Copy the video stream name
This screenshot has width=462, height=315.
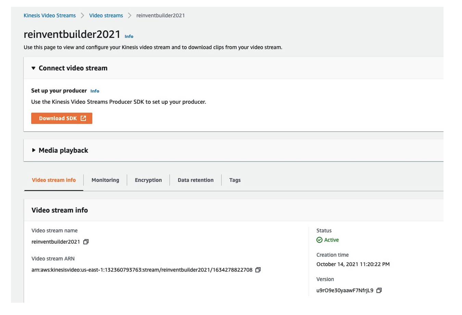86,242
